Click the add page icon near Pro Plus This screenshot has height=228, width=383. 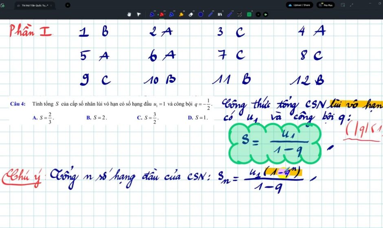(343, 5)
